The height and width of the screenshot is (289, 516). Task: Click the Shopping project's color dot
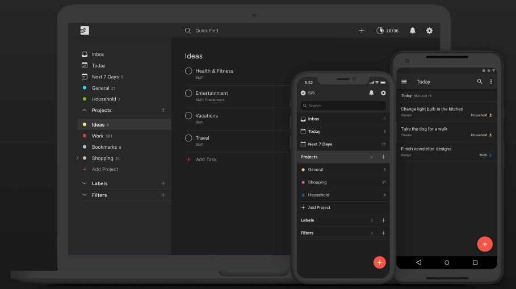pos(85,158)
